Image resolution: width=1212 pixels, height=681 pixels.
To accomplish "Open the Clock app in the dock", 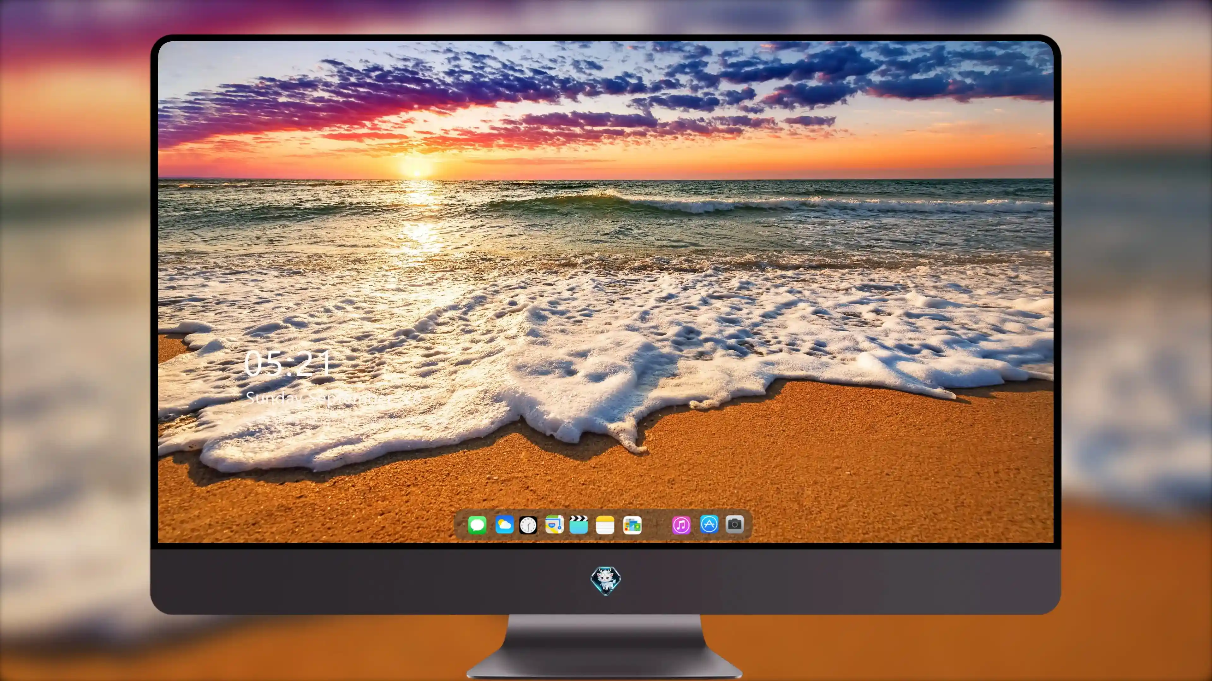I will (x=528, y=525).
